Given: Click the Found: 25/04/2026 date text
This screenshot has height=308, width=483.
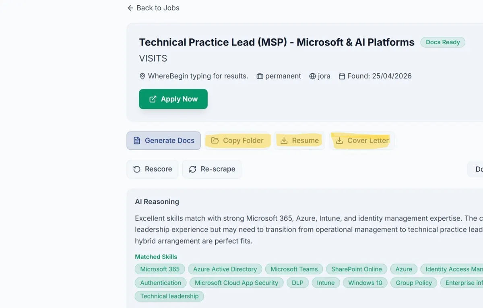Looking at the screenshot, I should click(x=380, y=76).
